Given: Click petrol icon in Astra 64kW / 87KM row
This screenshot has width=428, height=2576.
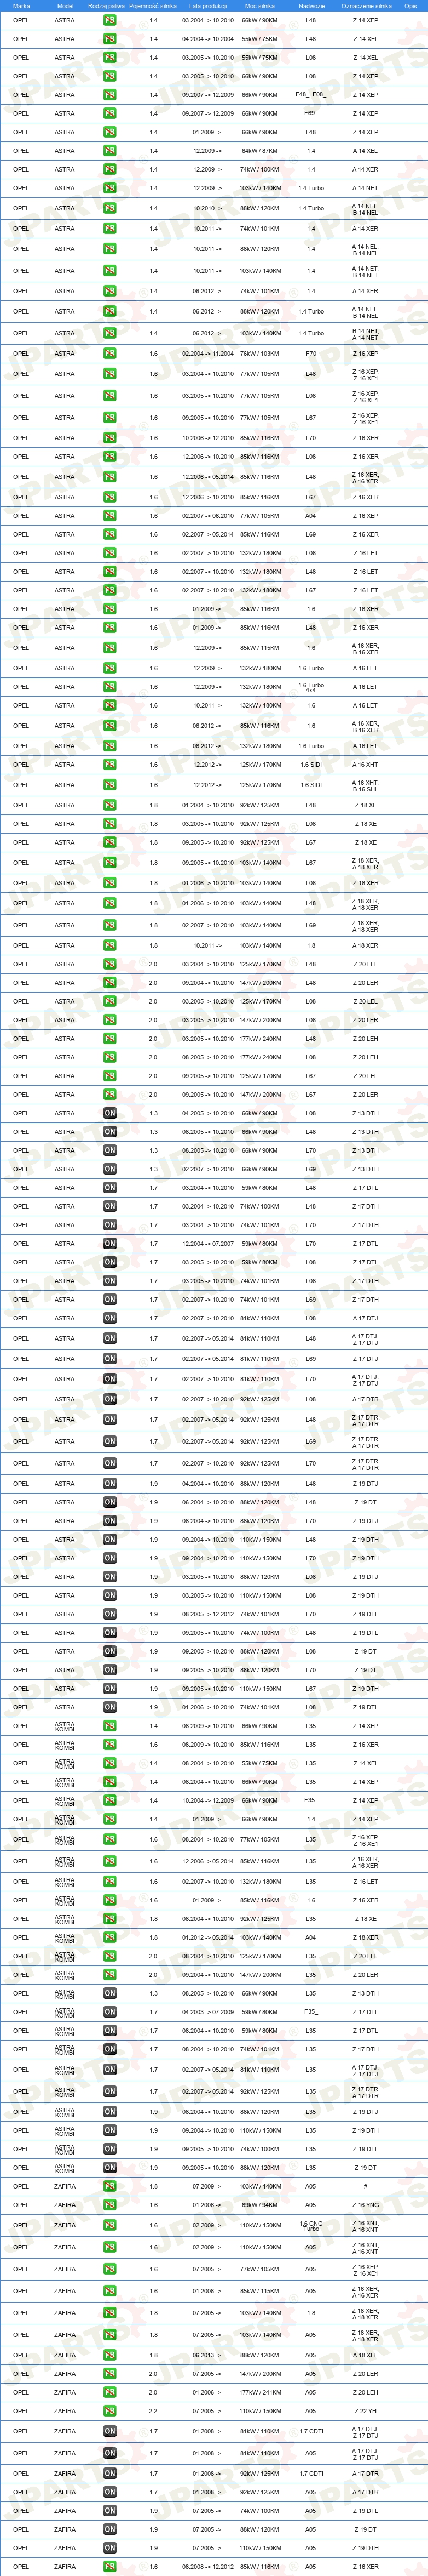Looking at the screenshot, I should [110, 151].
